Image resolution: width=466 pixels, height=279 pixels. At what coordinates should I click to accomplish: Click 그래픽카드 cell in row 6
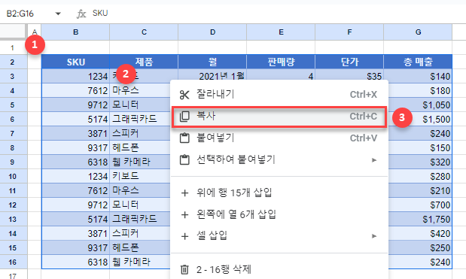(140, 120)
